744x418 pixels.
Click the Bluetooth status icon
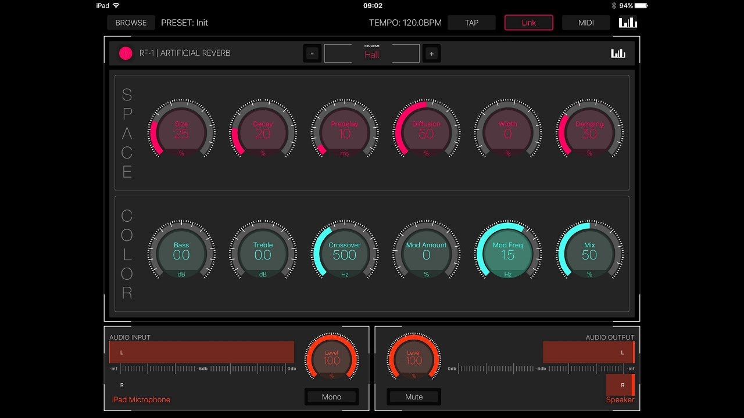click(x=613, y=5)
